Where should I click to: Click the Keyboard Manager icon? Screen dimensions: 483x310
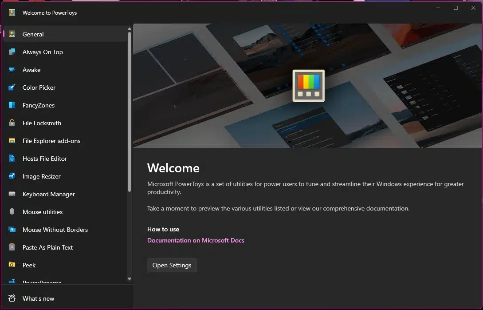point(12,194)
